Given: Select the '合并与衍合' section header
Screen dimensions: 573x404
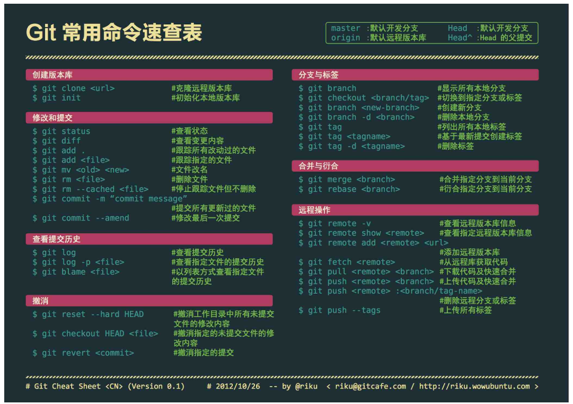Looking at the screenshot, I should 415,166.
